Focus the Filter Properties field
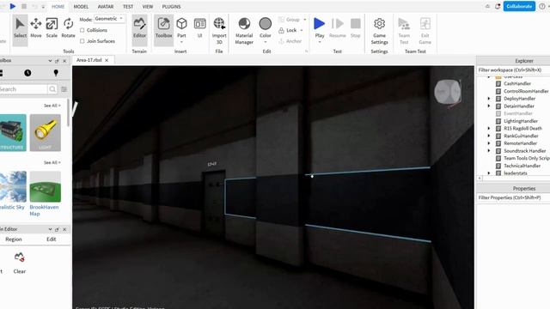This screenshot has height=309, width=550. point(513,198)
